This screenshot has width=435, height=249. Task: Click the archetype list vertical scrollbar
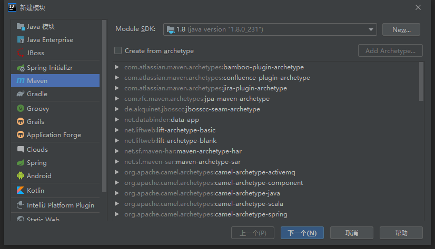(x=421, y=81)
